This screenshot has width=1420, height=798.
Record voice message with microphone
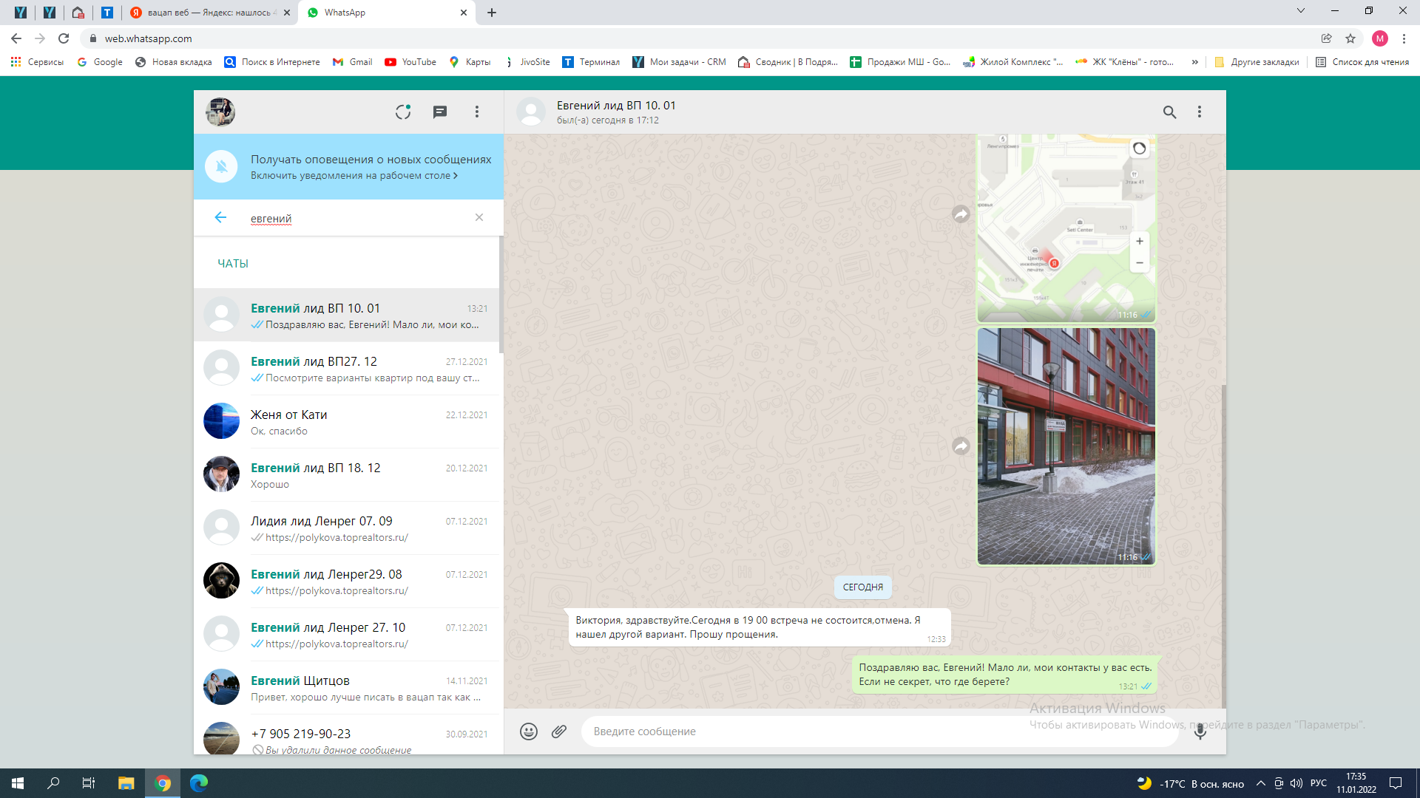pyautogui.click(x=1200, y=731)
